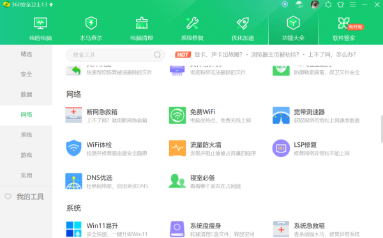
Task: Click the text 防御勒索病毒,保卫文件安全
Action: point(327,72)
